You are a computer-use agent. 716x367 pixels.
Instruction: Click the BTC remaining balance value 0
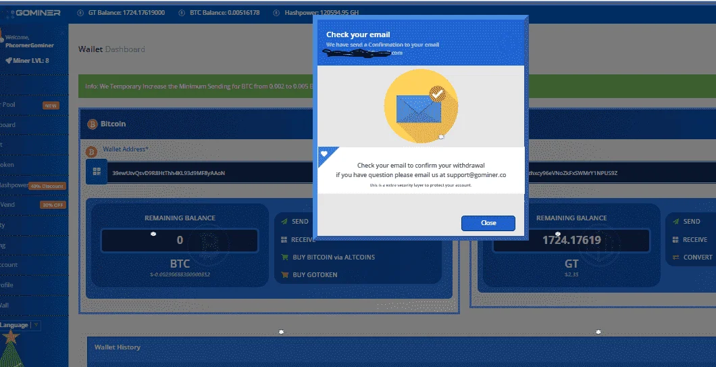pyautogui.click(x=180, y=241)
